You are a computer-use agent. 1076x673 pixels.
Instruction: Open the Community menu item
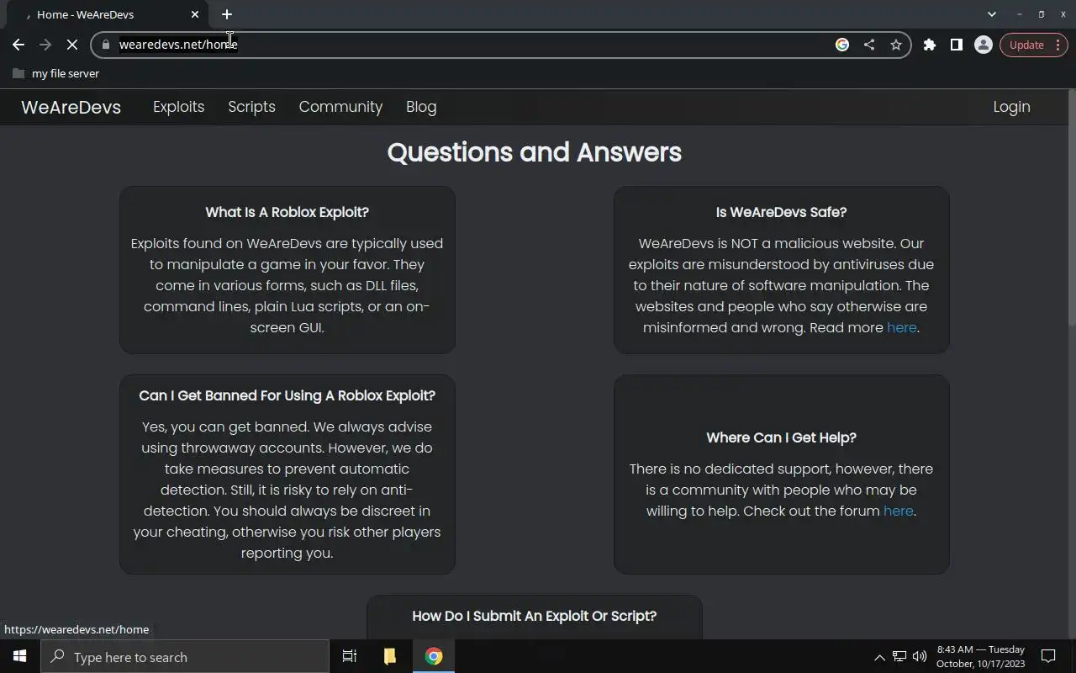[340, 107]
